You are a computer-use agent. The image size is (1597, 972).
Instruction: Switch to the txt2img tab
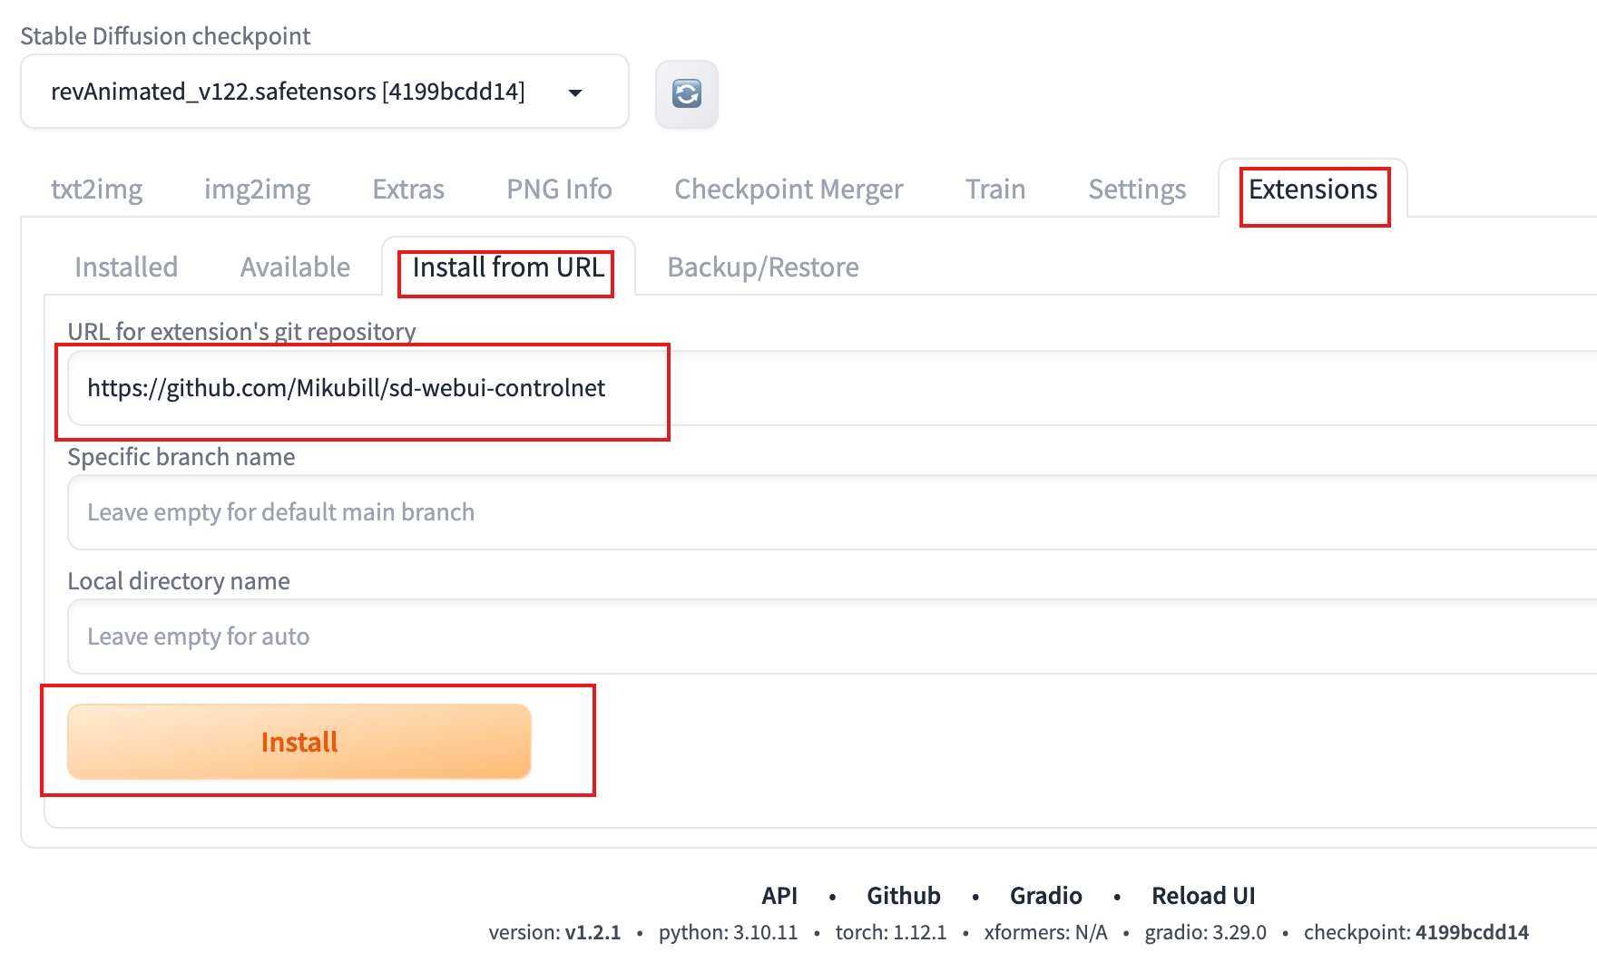tap(97, 189)
